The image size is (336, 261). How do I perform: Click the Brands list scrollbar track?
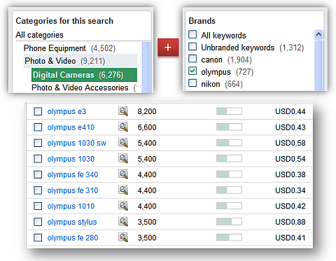coord(318,65)
